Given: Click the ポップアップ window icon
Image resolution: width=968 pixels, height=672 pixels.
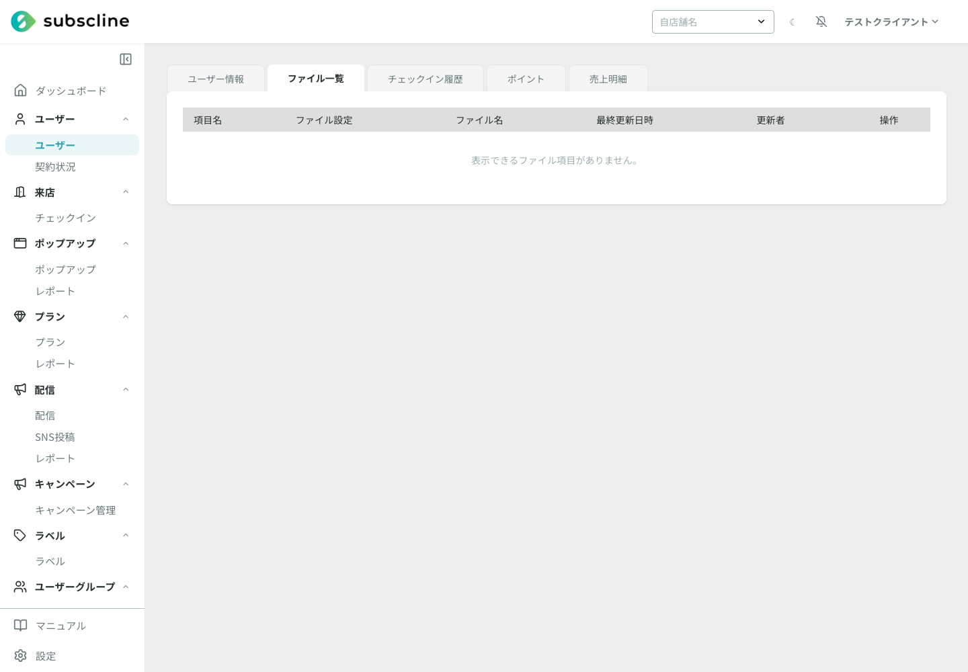Looking at the screenshot, I should (20, 243).
